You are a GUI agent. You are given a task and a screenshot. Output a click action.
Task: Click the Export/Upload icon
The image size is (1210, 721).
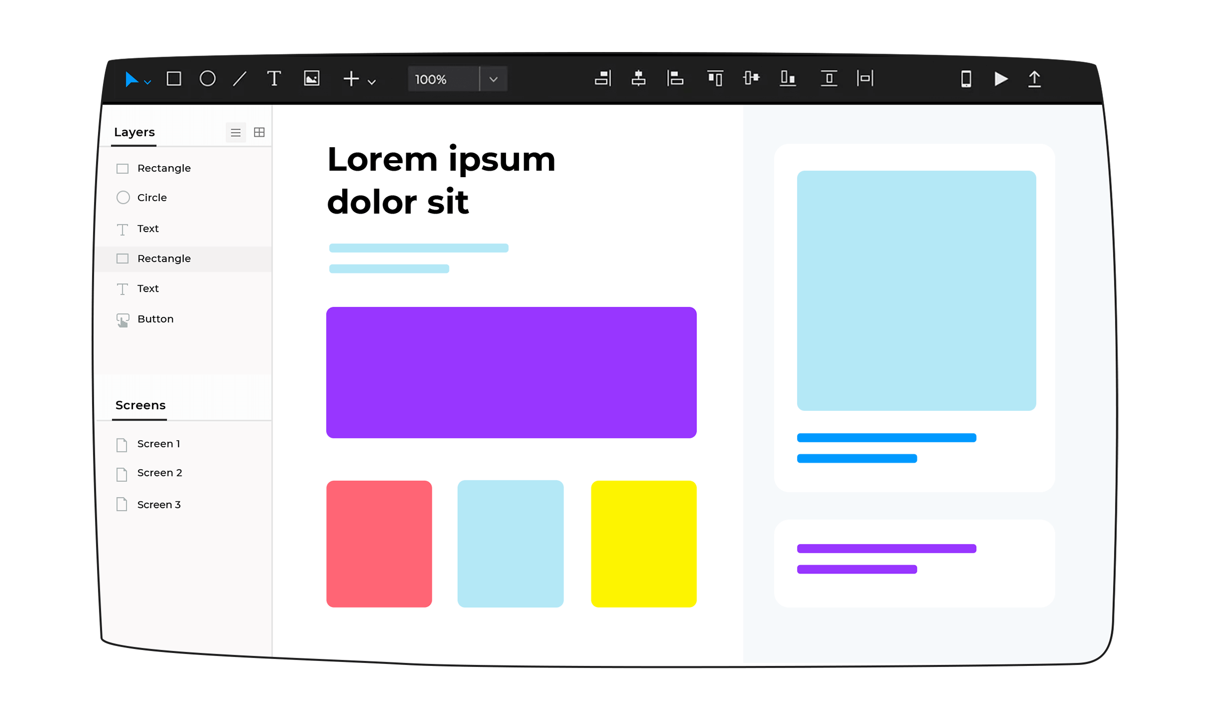coord(1034,79)
